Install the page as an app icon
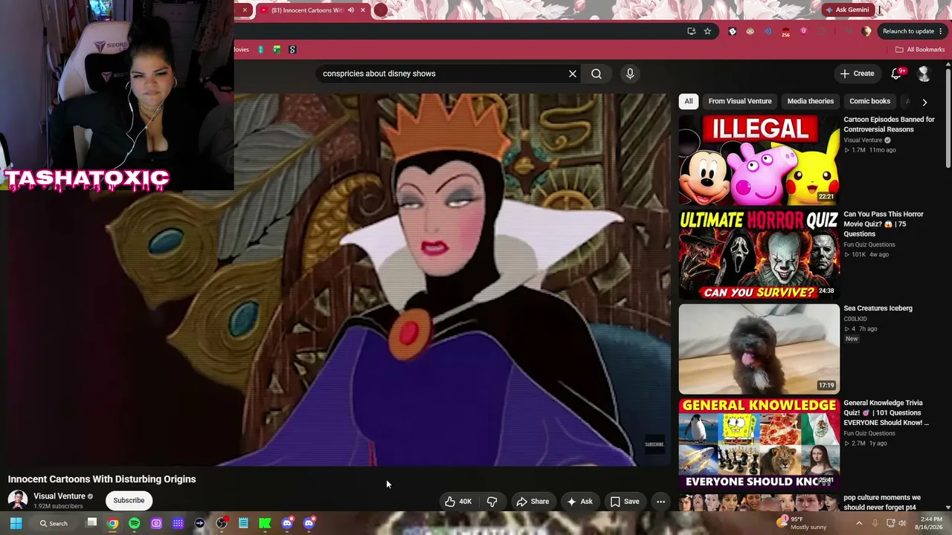Screen dimensions: 952x535 click(692, 31)
